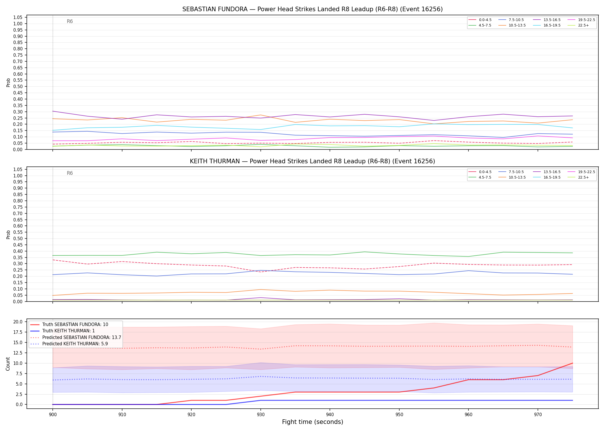Viewport: 605px width, 432px height.
Task: Select 7.5-10.5 legend entry in Fundora chart
Action: click(x=511, y=20)
